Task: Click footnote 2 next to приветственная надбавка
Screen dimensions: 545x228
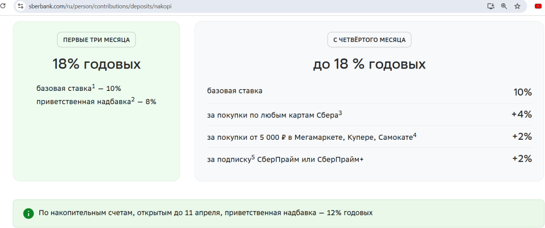Action: click(133, 100)
